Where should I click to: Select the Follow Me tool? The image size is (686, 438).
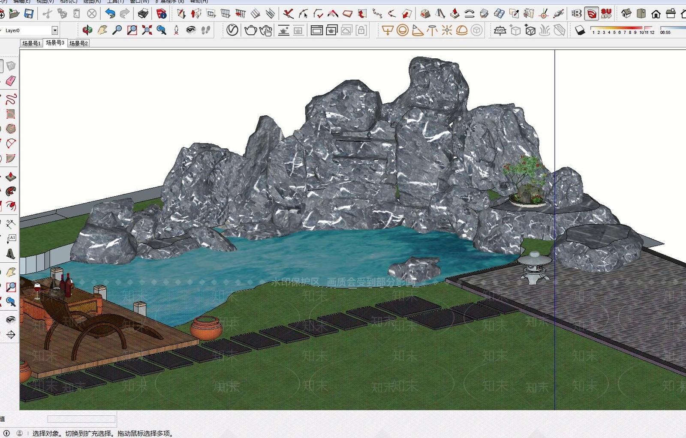[11, 191]
